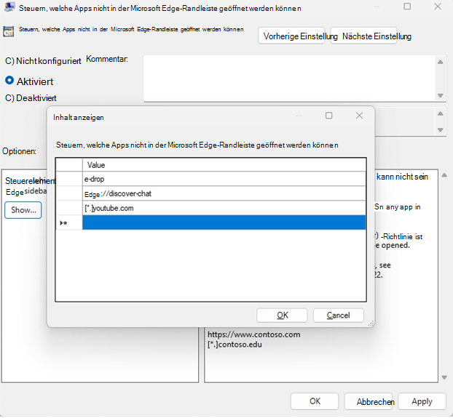Click Apply in the policy window

click(422, 401)
